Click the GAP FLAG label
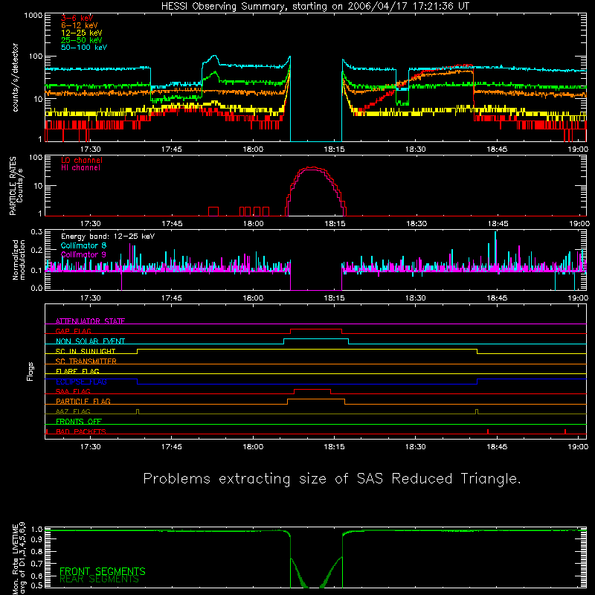595x595 pixels. point(73,331)
